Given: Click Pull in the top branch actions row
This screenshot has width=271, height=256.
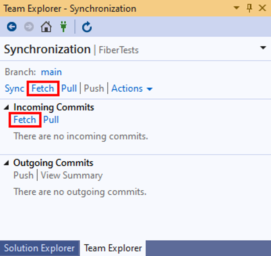Looking at the screenshot, I should point(69,88).
